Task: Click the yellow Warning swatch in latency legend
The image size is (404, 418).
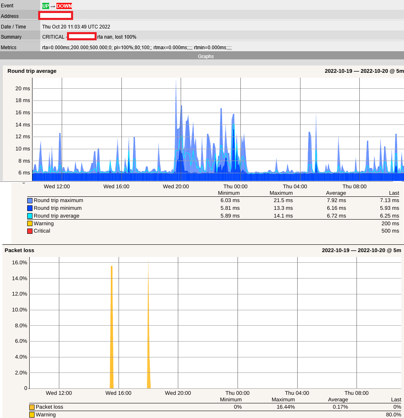Action: tap(29, 223)
